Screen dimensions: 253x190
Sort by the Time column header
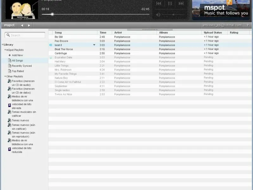[x=105, y=33]
